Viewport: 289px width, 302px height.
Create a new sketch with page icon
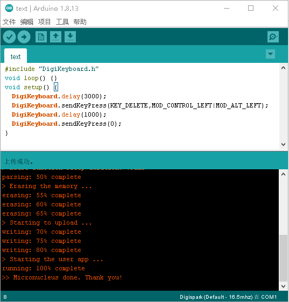(41, 37)
